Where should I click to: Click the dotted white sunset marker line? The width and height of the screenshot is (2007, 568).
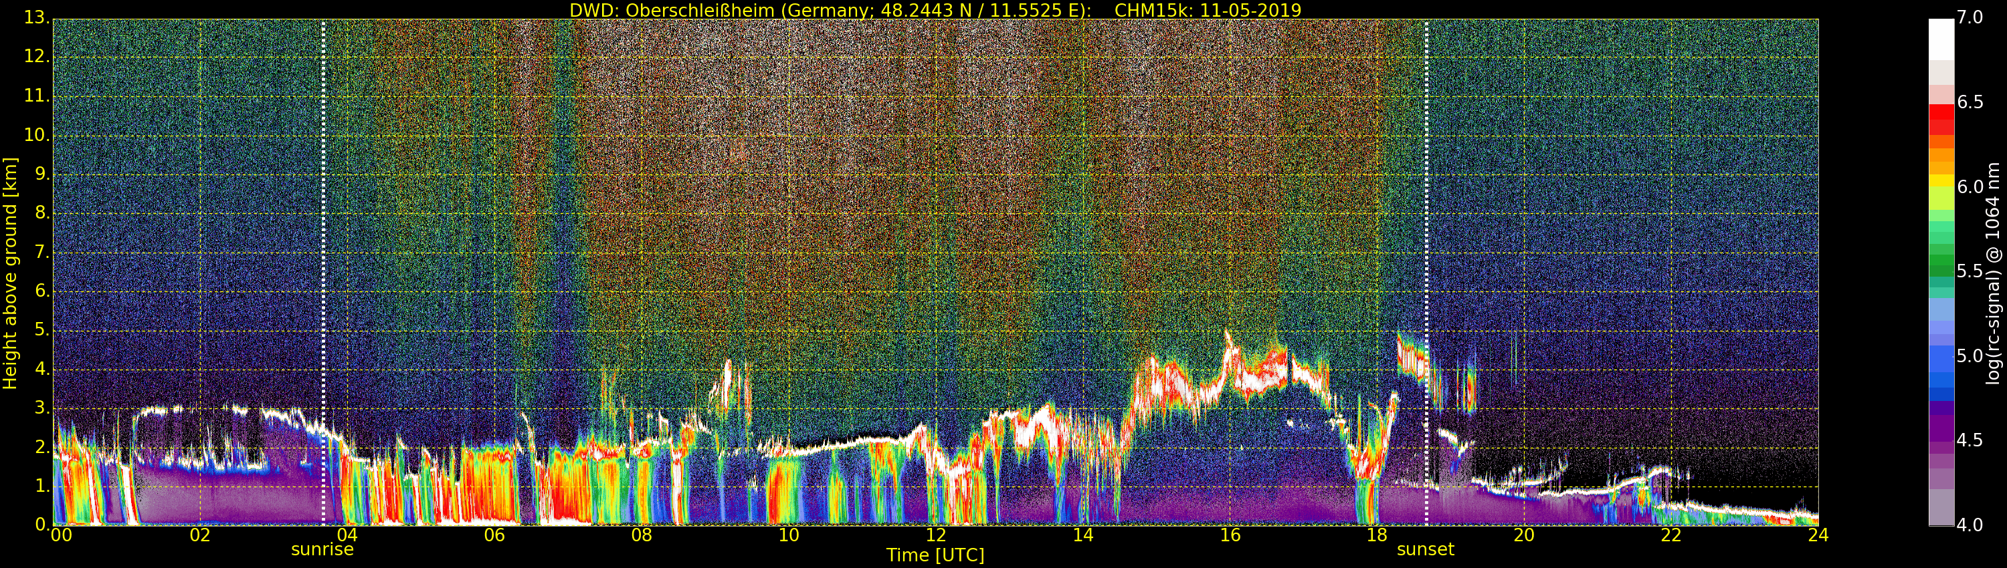click(1426, 273)
